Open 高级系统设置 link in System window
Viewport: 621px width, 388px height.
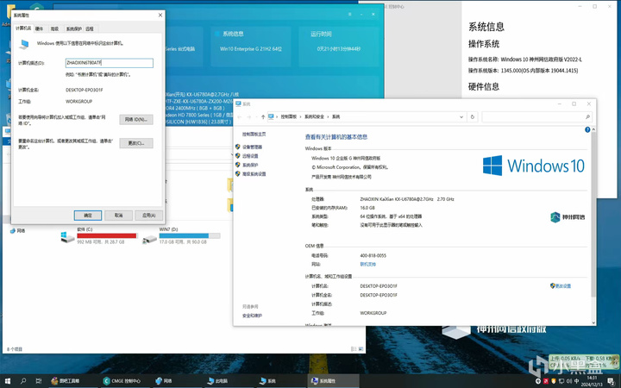click(x=254, y=174)
